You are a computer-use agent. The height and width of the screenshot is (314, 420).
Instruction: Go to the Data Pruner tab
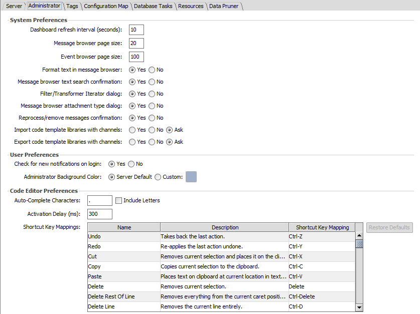tap(224, 6)
